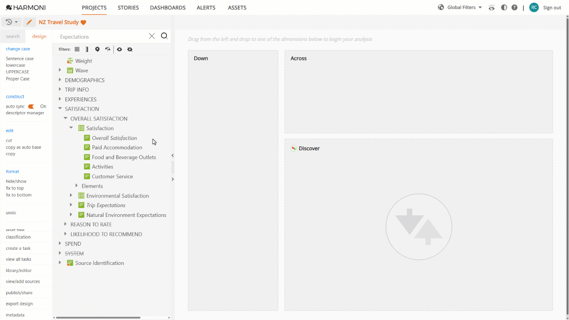Viewport: 569px width, 320px height.
Task: Click copy as auto base
Action: [24, 147]
